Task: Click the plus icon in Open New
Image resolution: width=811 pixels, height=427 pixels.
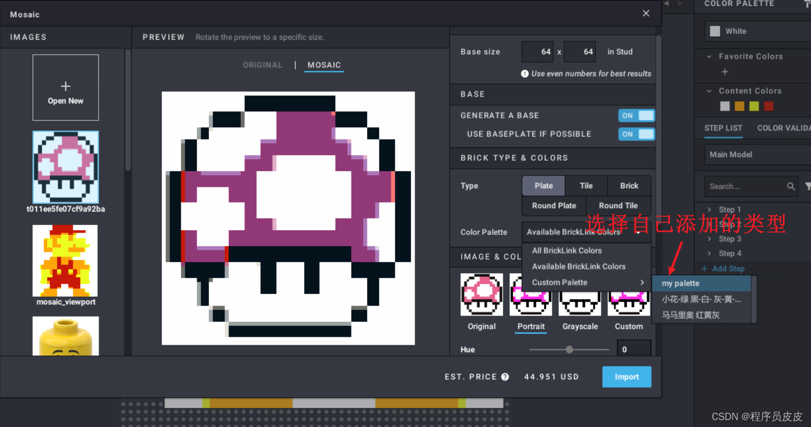Action: tap(65, 86)
